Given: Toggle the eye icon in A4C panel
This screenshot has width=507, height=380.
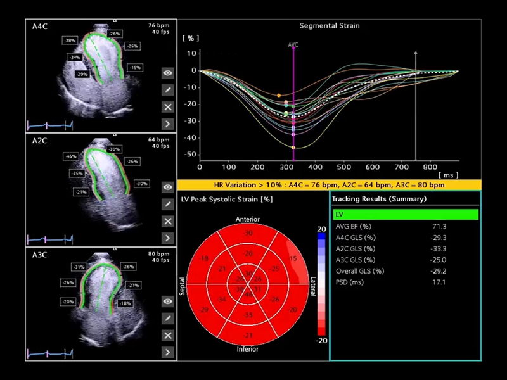Looking at the screenshot, I should [167, 73].
